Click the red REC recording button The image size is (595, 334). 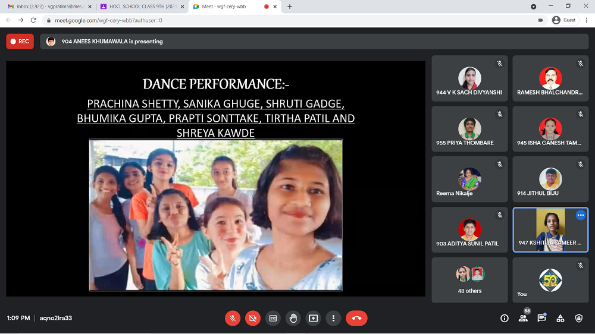[20, 42]
